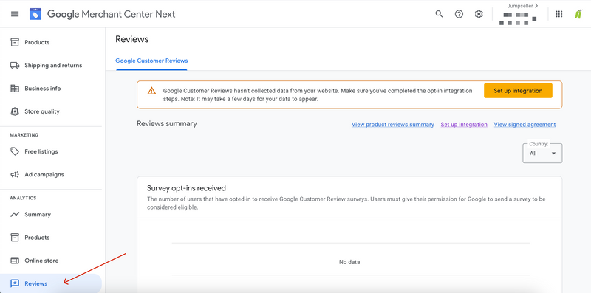Image resolution: width=591 pixels, height=293 pixels.
Task: Click the Products box icon under Store quality section
Action: (15, 42)
